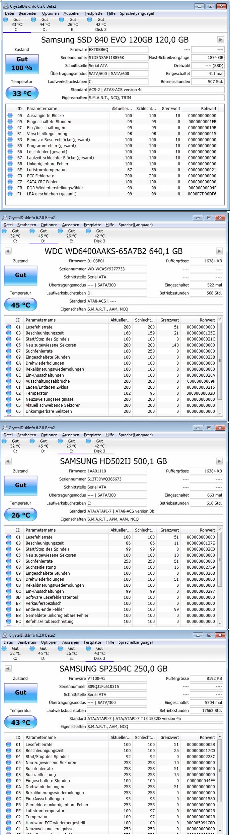Click status icon of Aktuell schwebende Sektoren row in WDC window

click(9, 405)
